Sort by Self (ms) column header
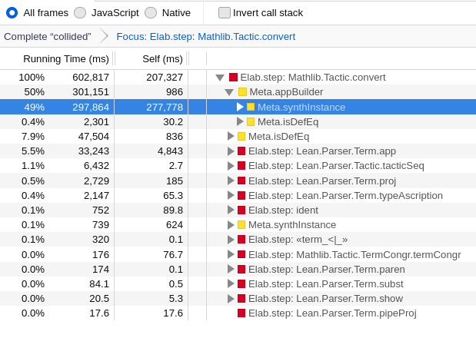The height and width of the screenshot is (338, 476). tap(162, 59)
